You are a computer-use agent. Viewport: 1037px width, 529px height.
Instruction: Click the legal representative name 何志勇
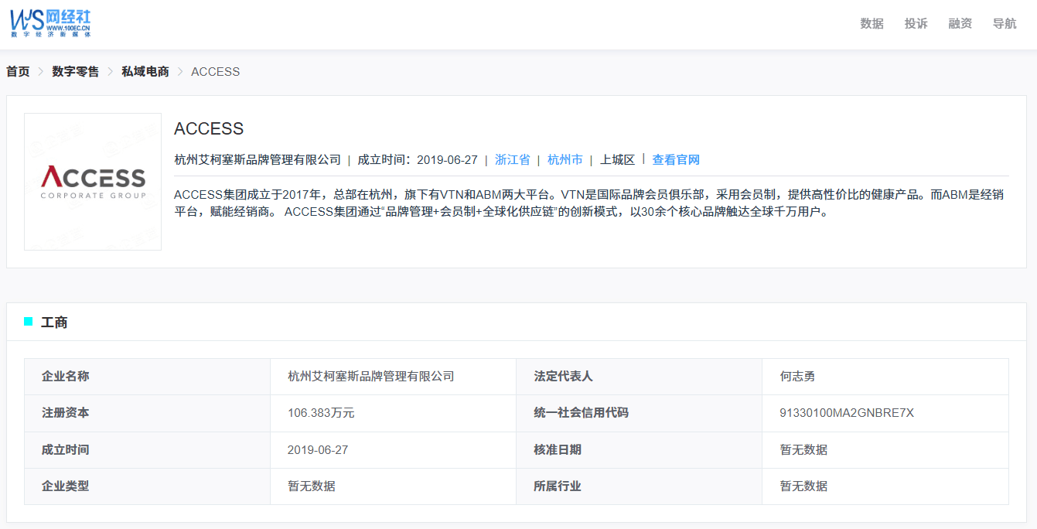(x=797, y=377)
